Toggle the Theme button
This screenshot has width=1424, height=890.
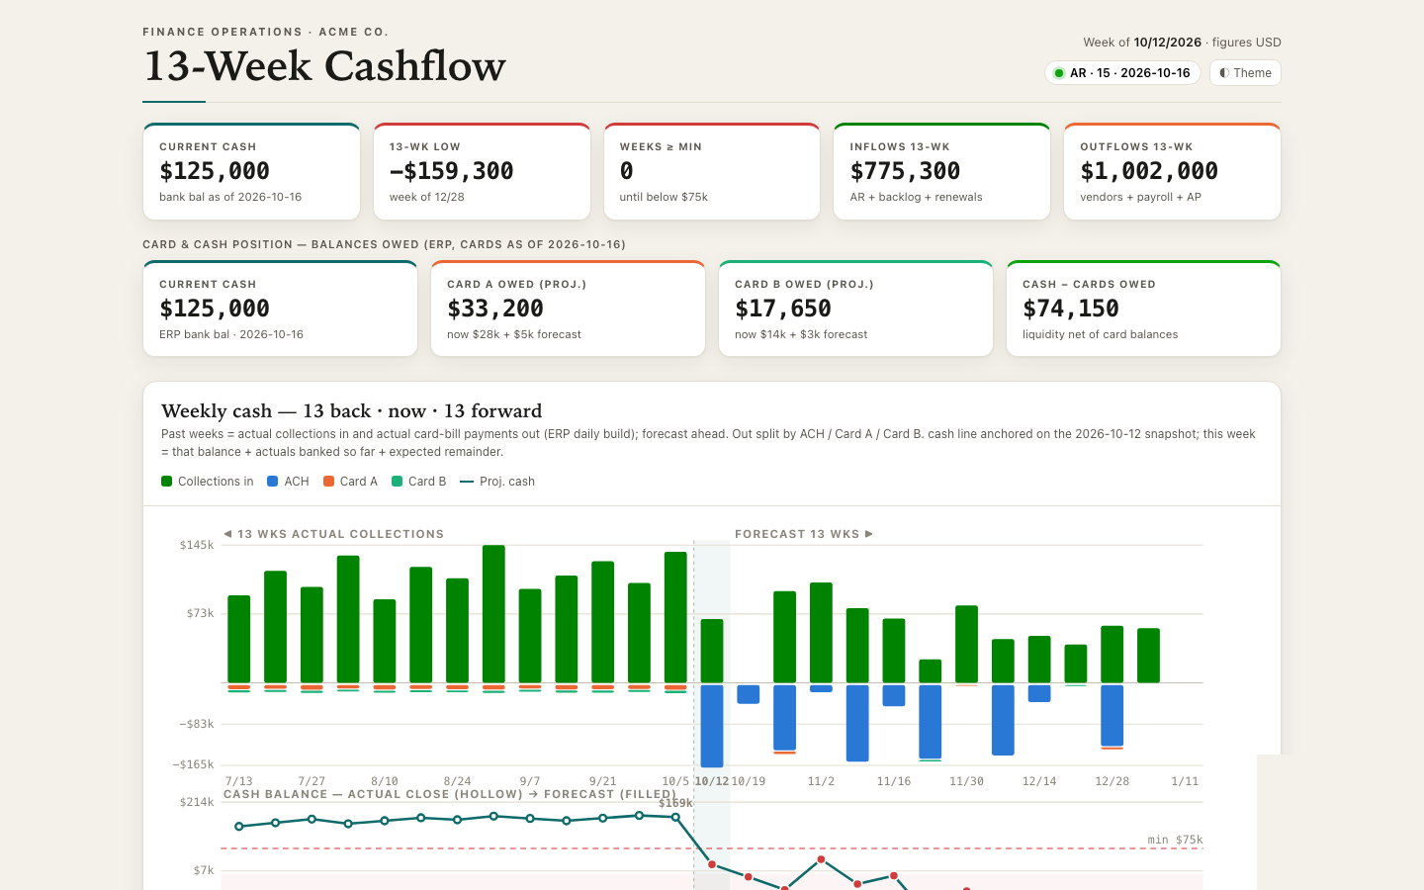coord(1245,73)
